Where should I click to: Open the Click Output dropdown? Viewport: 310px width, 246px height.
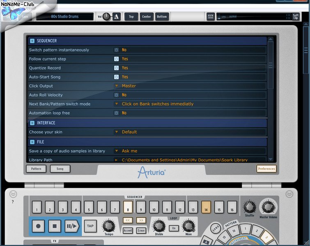point(117,86)
